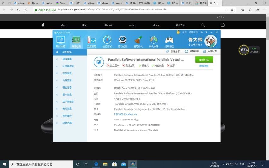269x168 pixels.
Task: Open 处理器信息 processor info
Action: 70,66
